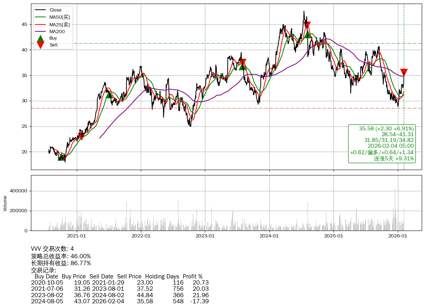Viewport: 425px width, 308px height.
Task: Click the 连涨5天 +9.31% text in the info box
Action: coord(394,159)
